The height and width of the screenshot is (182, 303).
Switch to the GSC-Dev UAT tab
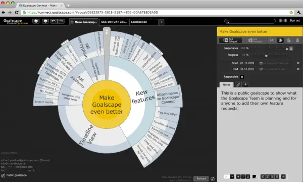(x=114, y=22)
